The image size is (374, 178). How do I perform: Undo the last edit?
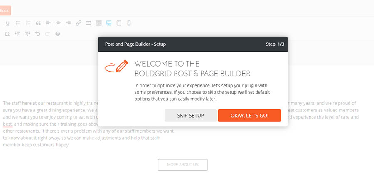[38, 34]
